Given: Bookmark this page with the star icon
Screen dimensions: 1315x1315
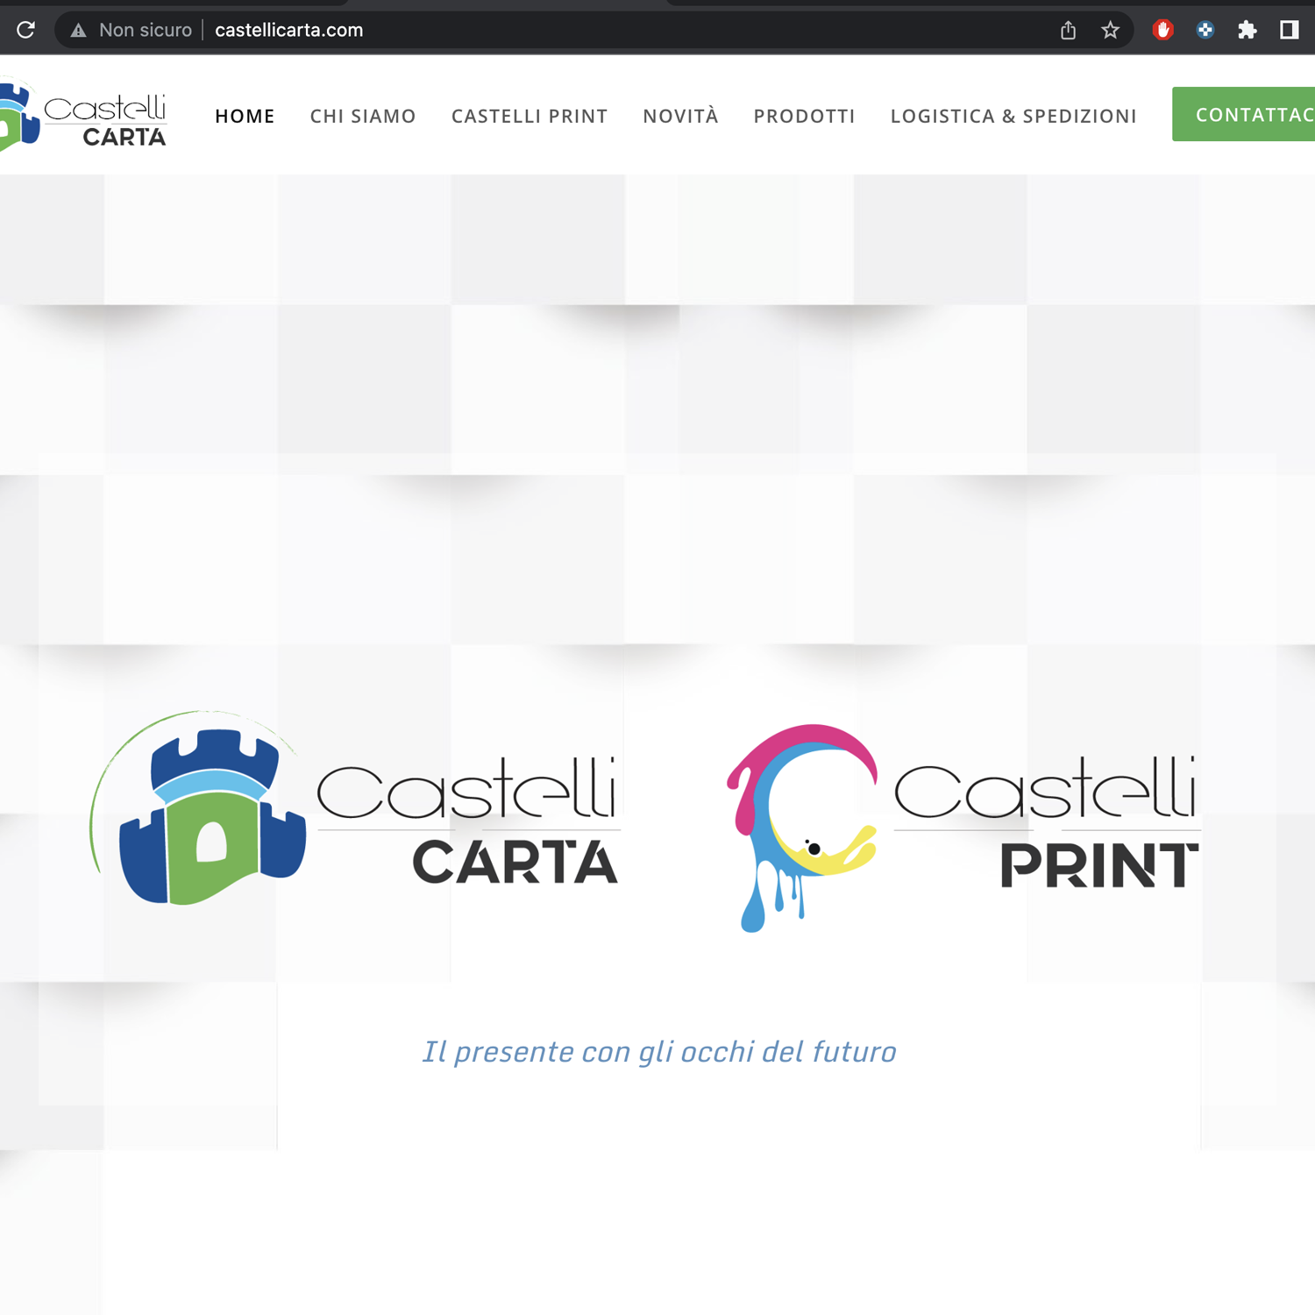Looking at the screenshot, I should coord(1110,31).
